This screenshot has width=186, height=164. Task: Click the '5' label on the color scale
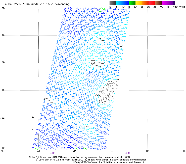pos(116,7)
